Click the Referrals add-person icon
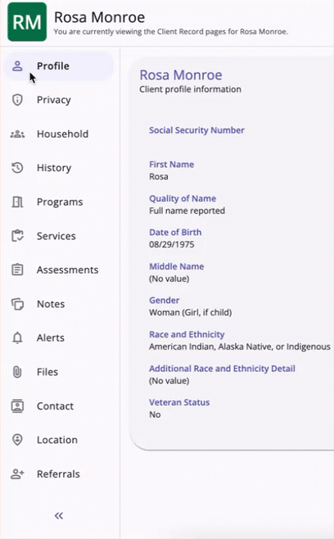 coord(17,474)
